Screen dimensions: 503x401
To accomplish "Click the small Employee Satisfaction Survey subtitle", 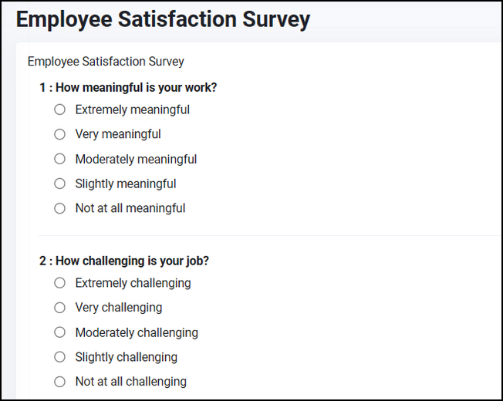I will point(106,61).
